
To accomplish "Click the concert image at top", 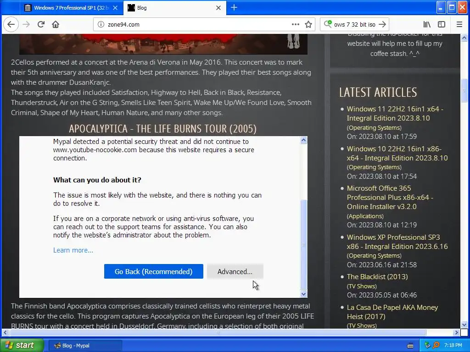I will (x=163, y=44).
